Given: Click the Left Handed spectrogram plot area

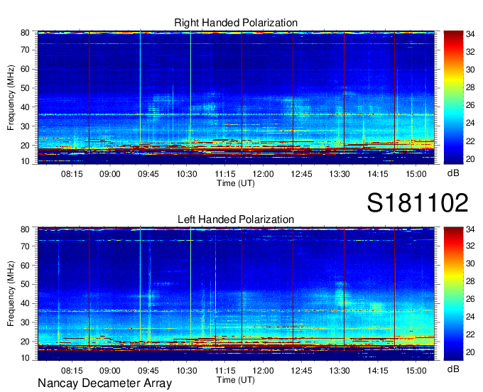Looking at the screenshot, I should 236,294.
